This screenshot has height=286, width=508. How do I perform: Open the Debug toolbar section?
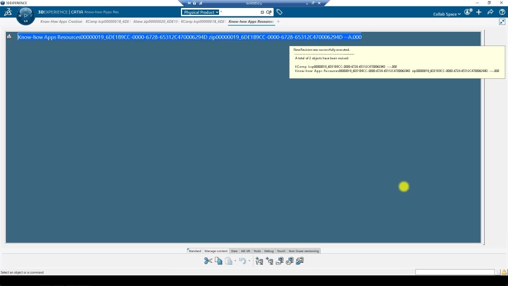pyautogui.click(x=269, y=251)
